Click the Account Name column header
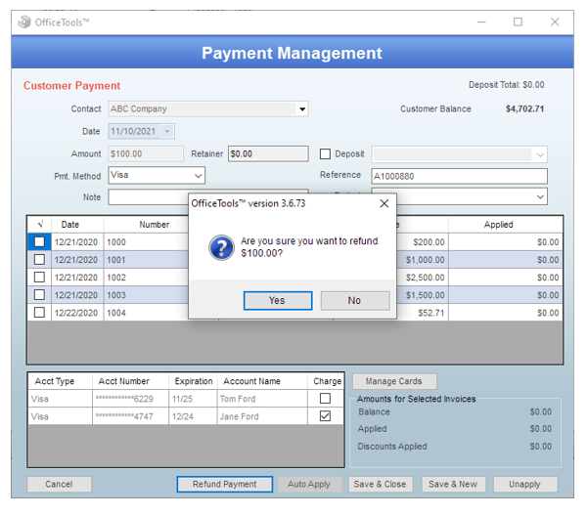This screenshot has width=588, height=516. click(x=262, y=381)
